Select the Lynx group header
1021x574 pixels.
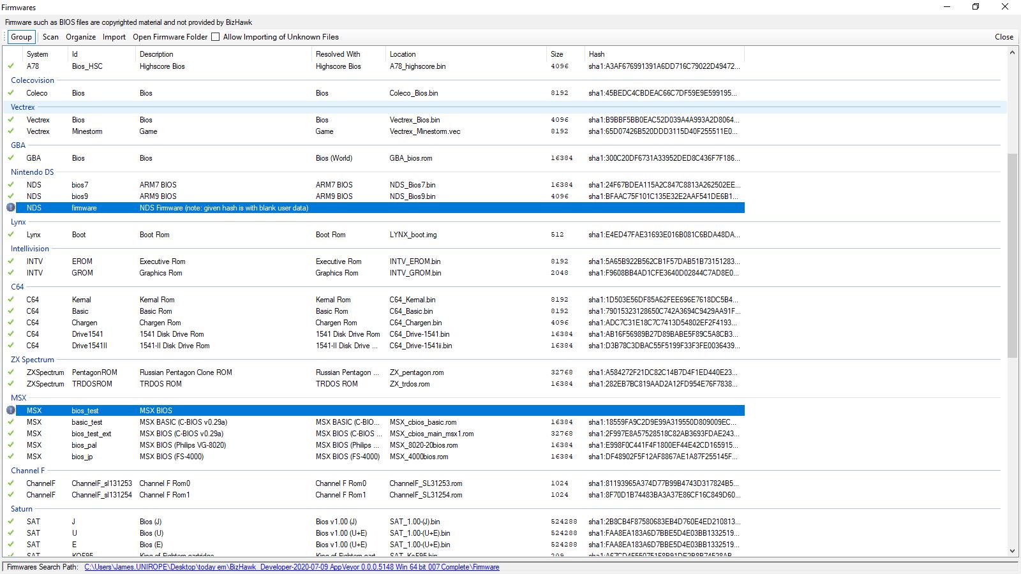19,222
